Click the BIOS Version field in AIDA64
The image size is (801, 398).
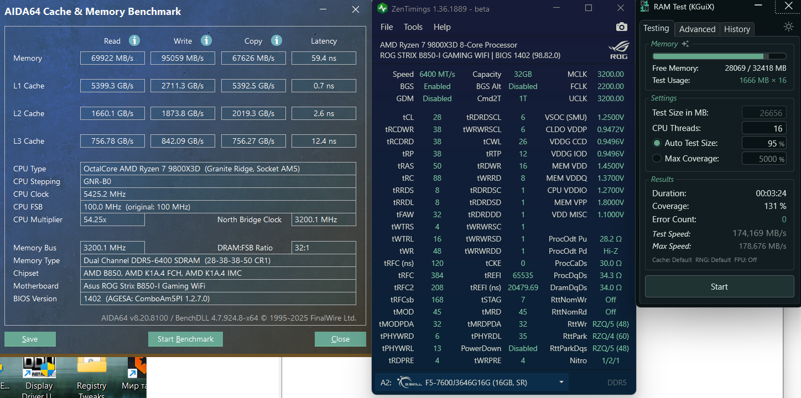218,298
